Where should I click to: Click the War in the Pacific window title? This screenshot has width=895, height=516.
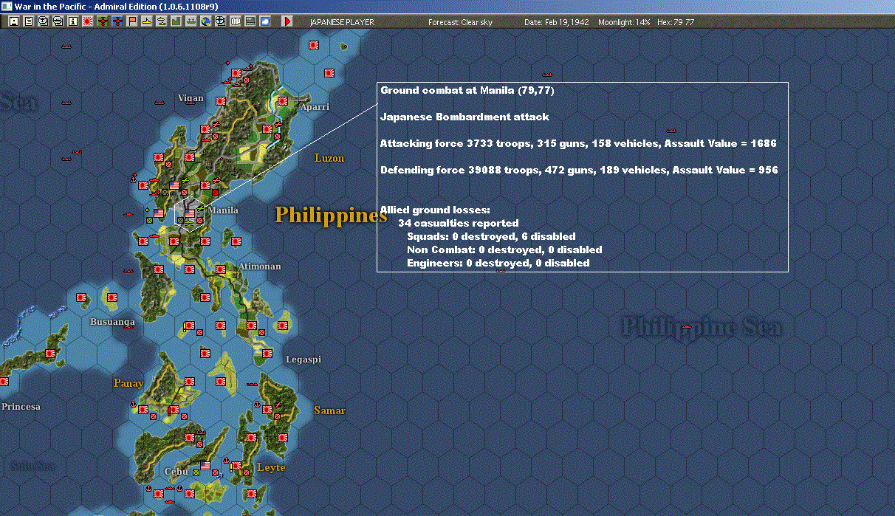[116, 6]
